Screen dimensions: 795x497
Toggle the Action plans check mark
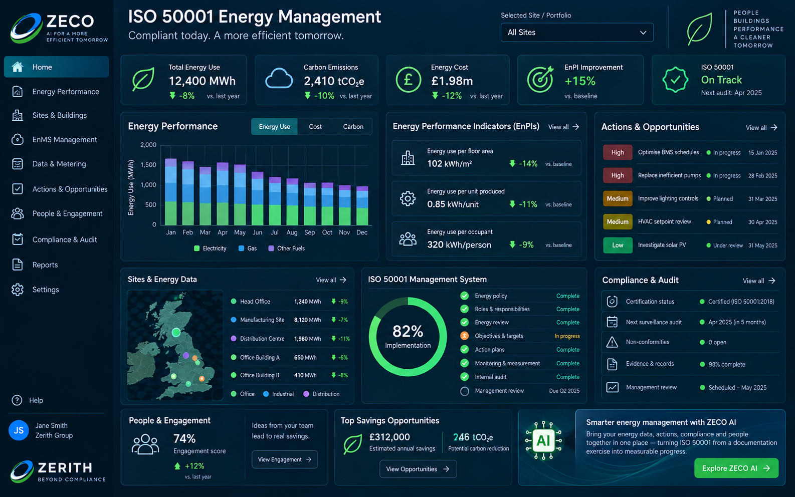(465, 350)
